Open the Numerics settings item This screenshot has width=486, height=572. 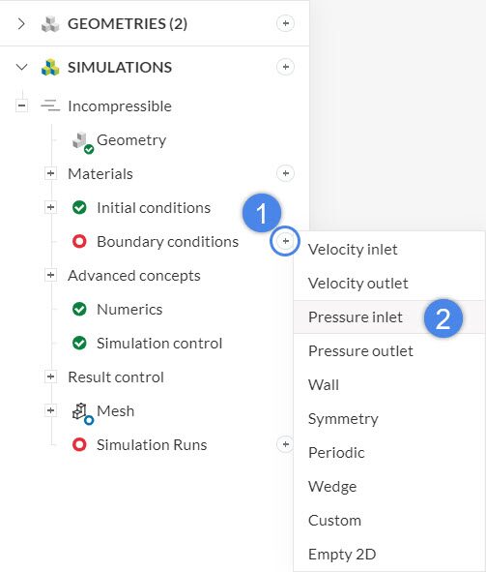tap(129, 310)
